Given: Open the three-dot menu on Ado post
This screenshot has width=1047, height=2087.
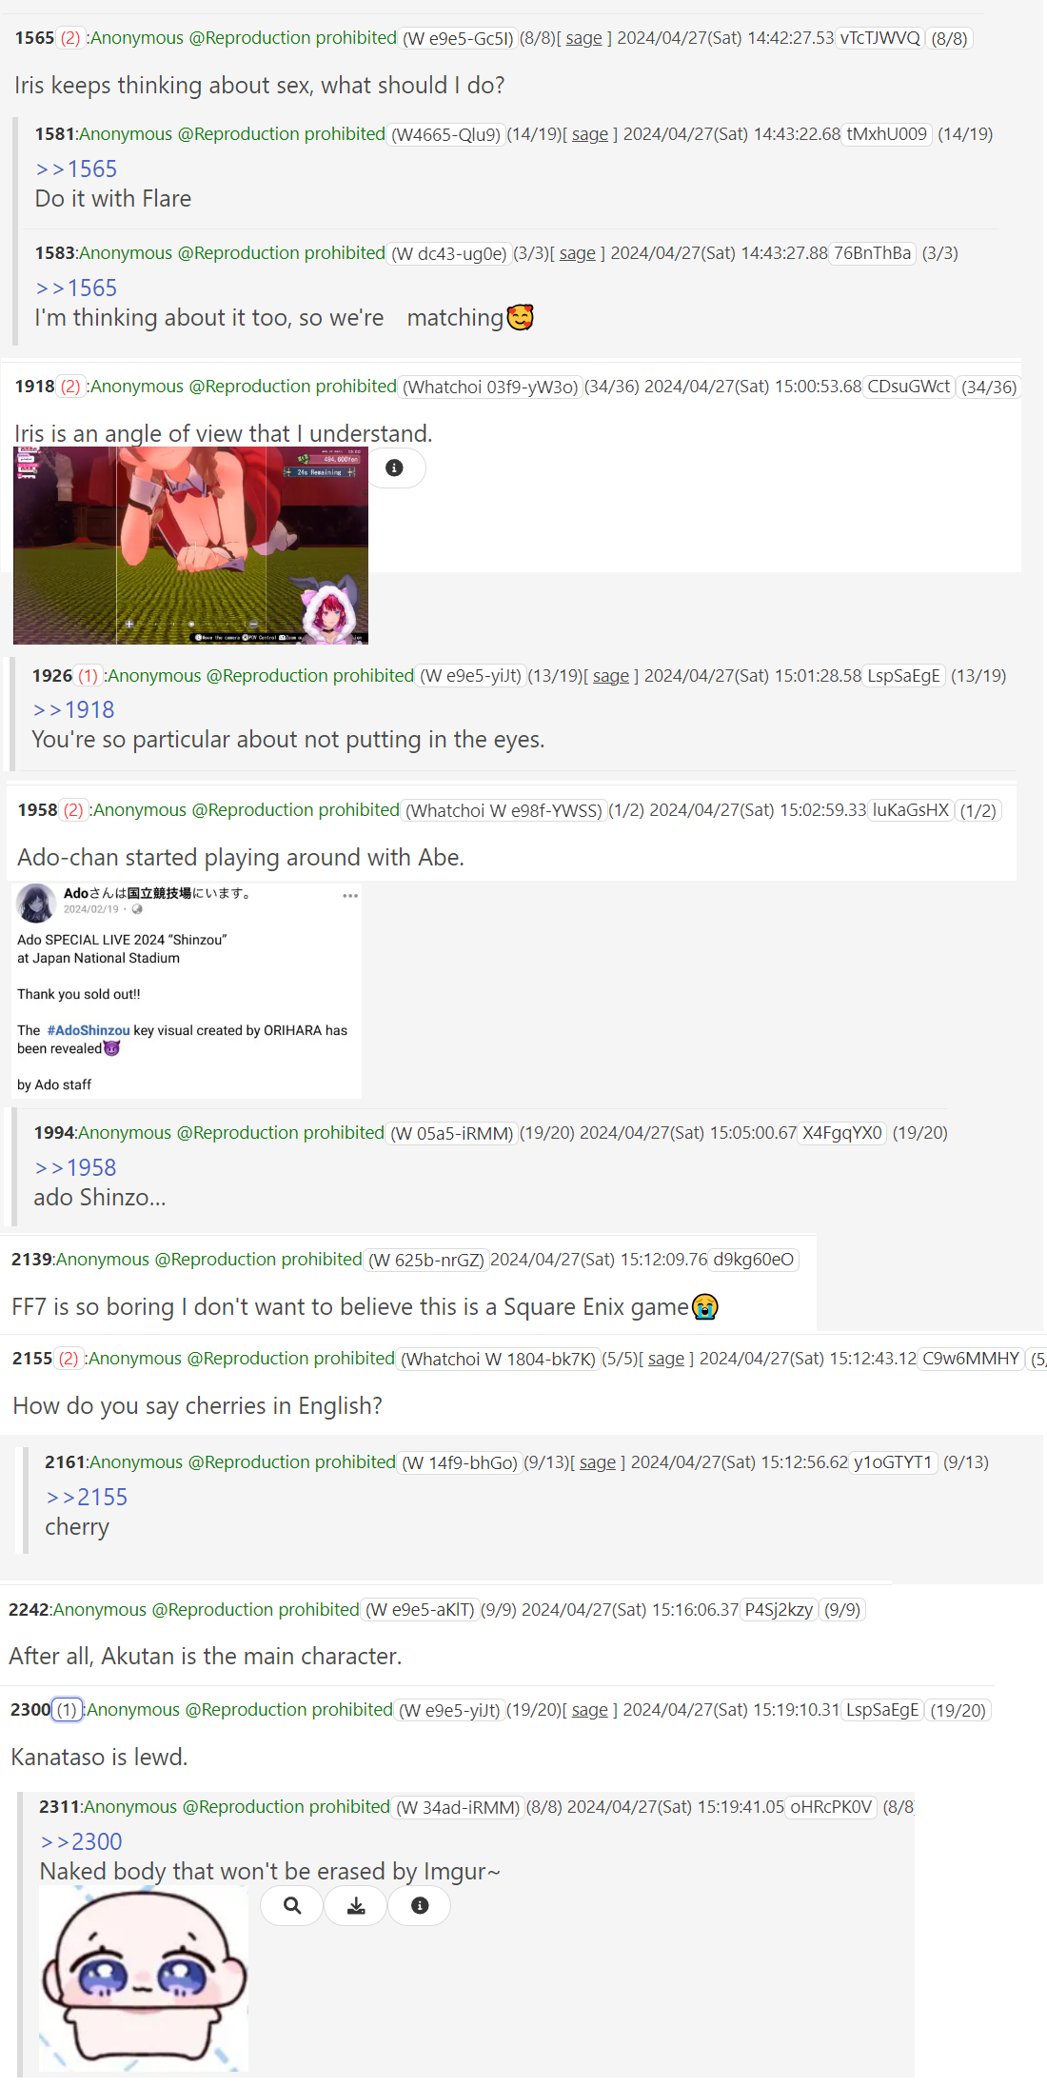Looking at the screenshot, I should (350, 896).
